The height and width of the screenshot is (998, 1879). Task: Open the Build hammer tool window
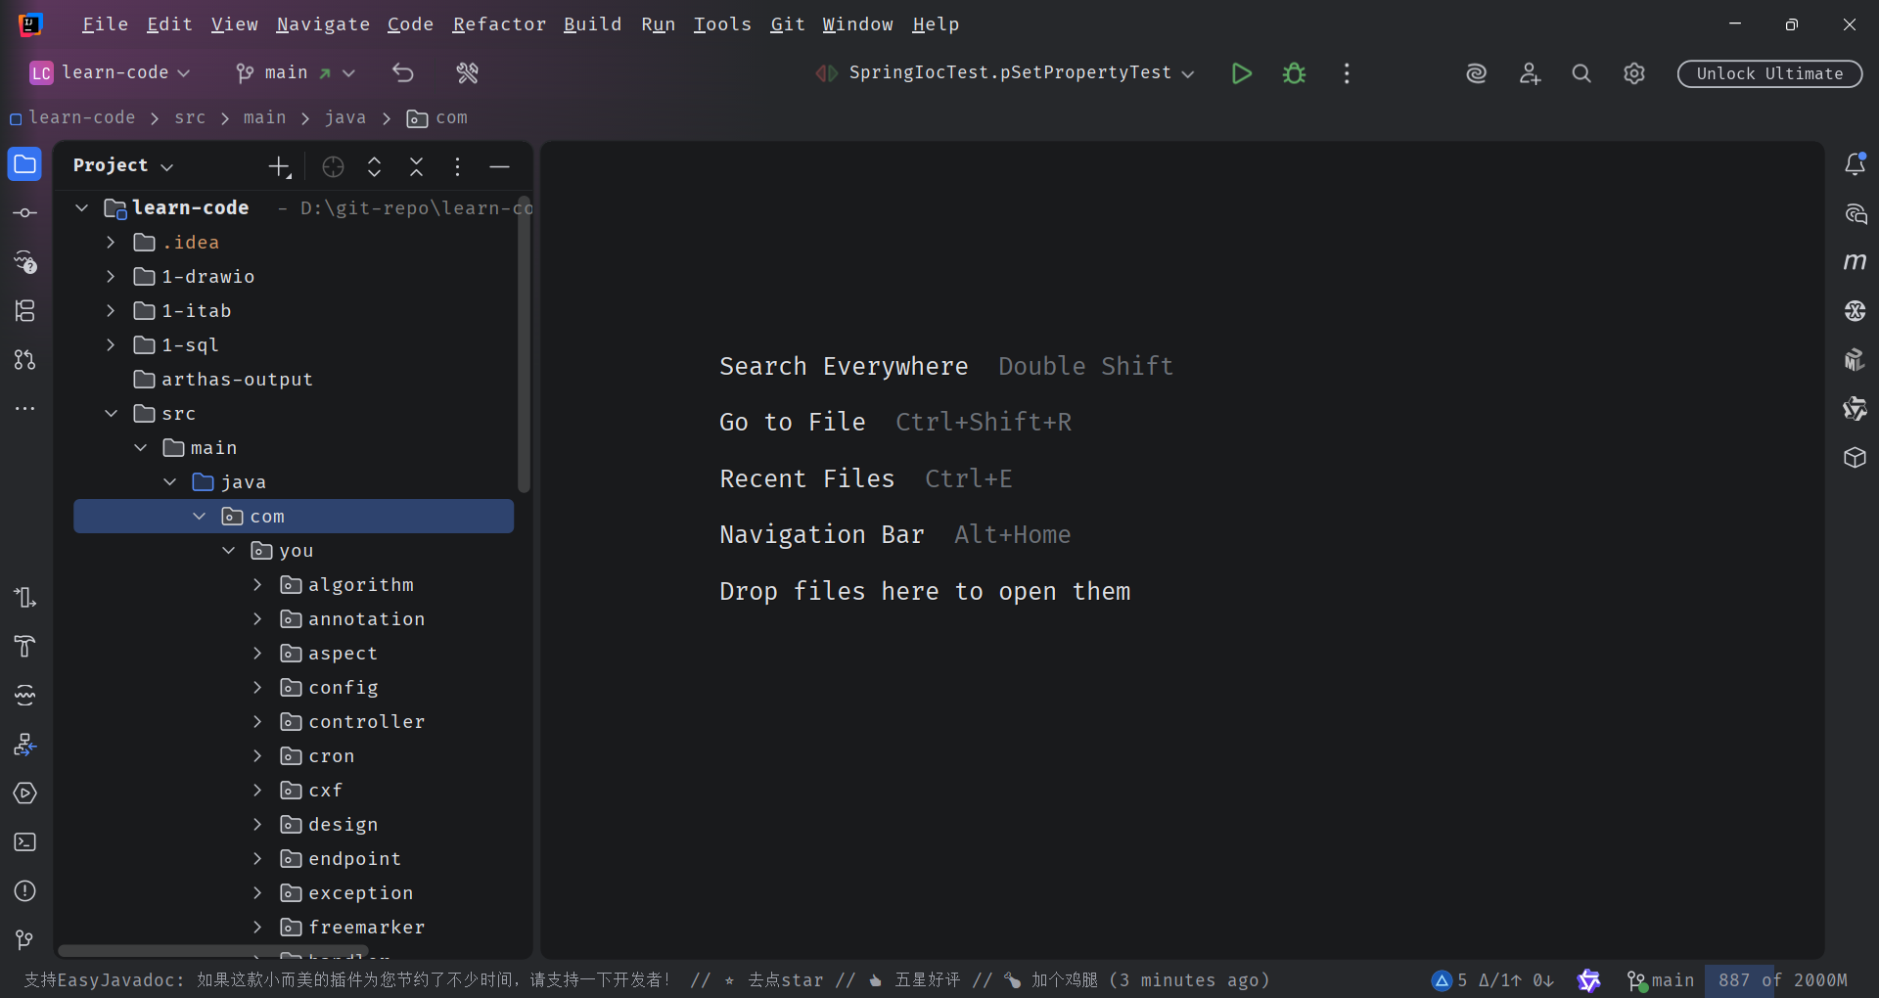click(24, 647)
